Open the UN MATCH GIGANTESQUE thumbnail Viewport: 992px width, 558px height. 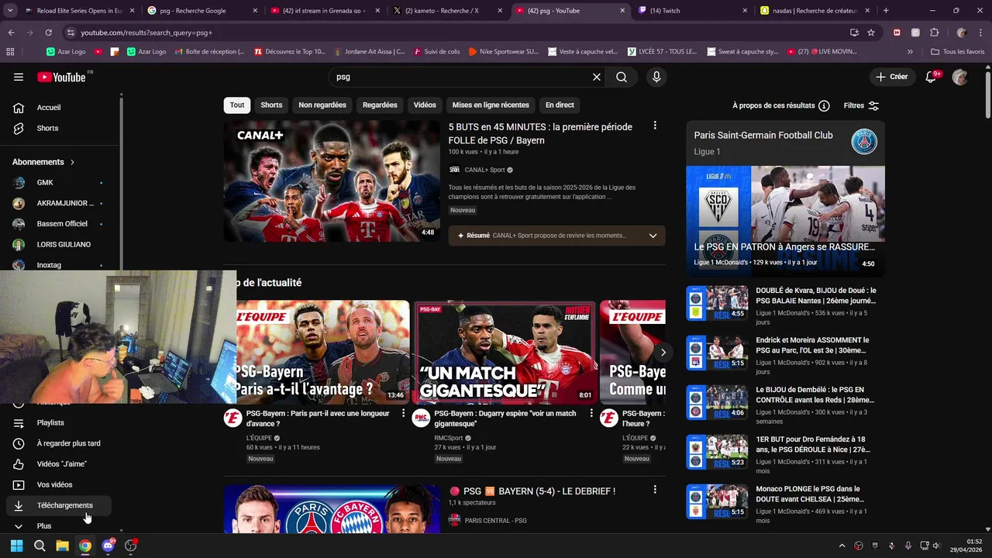coord(505,353)
